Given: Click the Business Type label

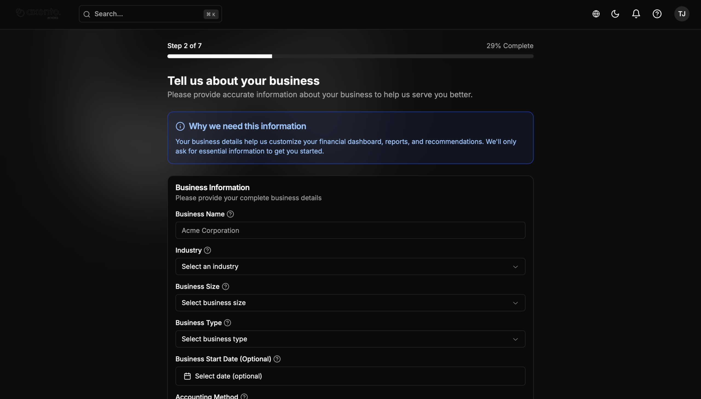Looking at the screenshot, I should (x=199, y=323).
